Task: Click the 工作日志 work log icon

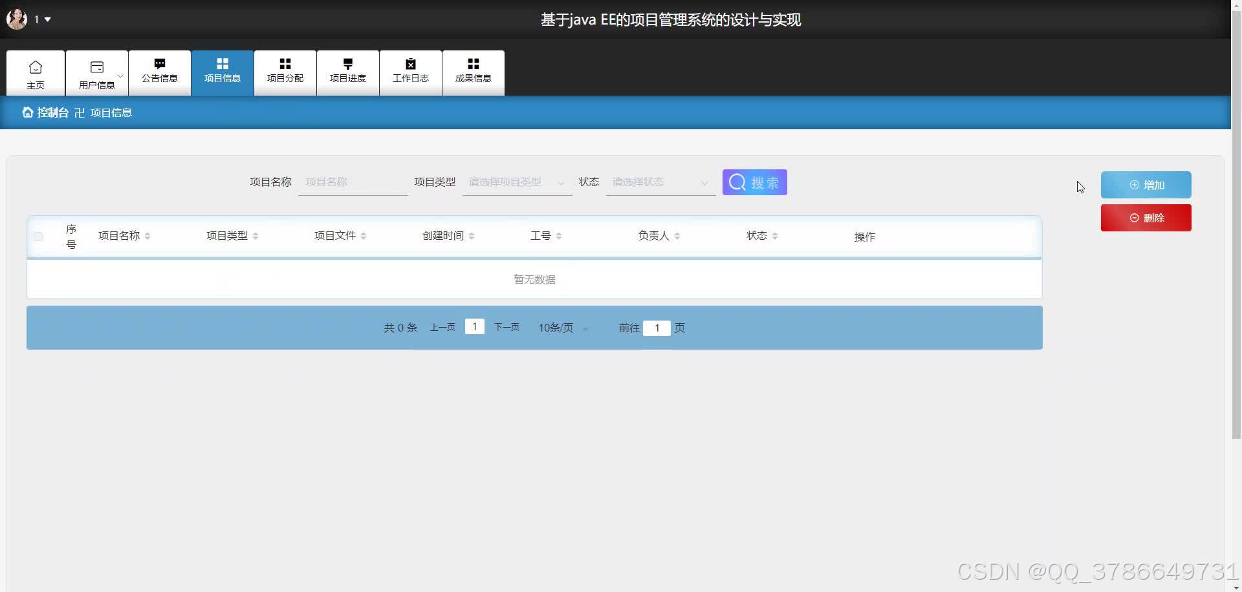Action: [410, 63]
